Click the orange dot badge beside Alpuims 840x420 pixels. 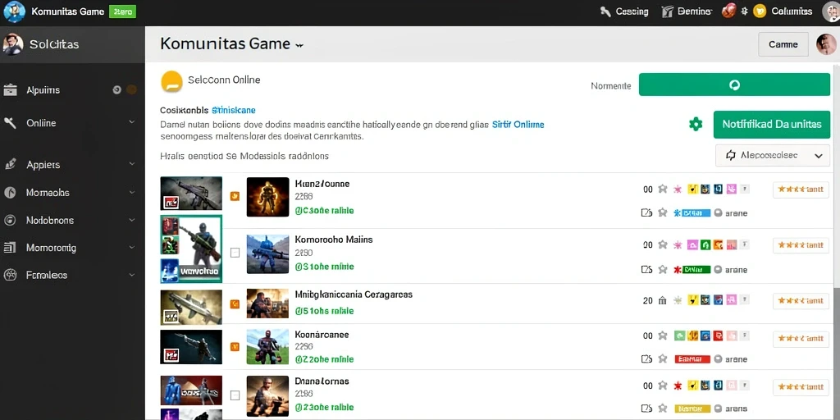pos(131,90)
